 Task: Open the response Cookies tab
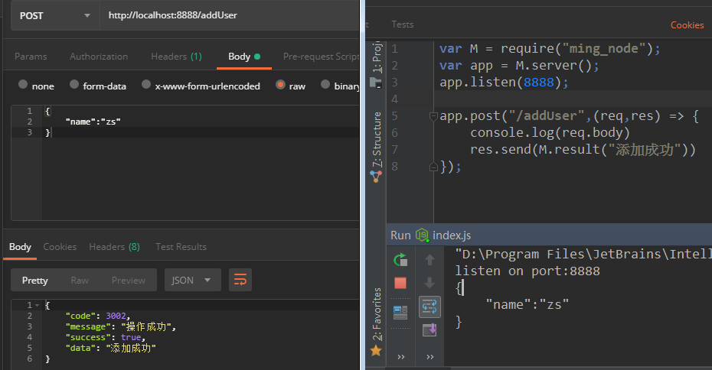60,247
